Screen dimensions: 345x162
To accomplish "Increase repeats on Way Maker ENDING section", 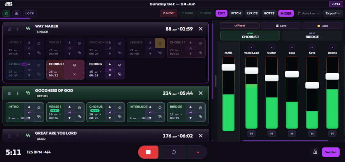I will [110, 64].
